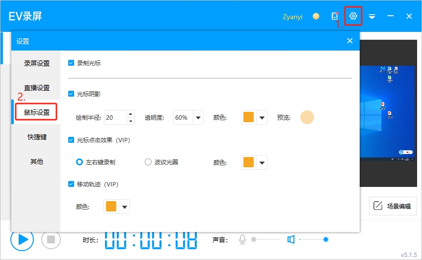Screen dimensions: 422x260
Task: Expand the cursor shadow color dropdown arrow
Action: tap(262, 118)
